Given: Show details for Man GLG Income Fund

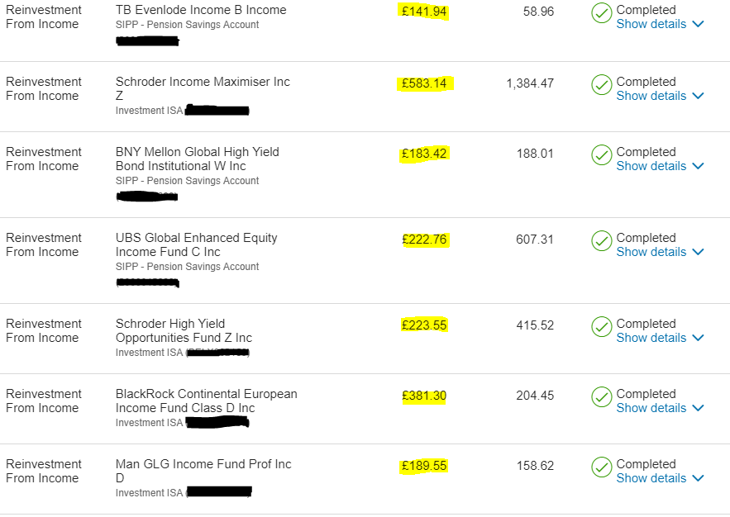Looking at the screenshot, I should point(651,478).
